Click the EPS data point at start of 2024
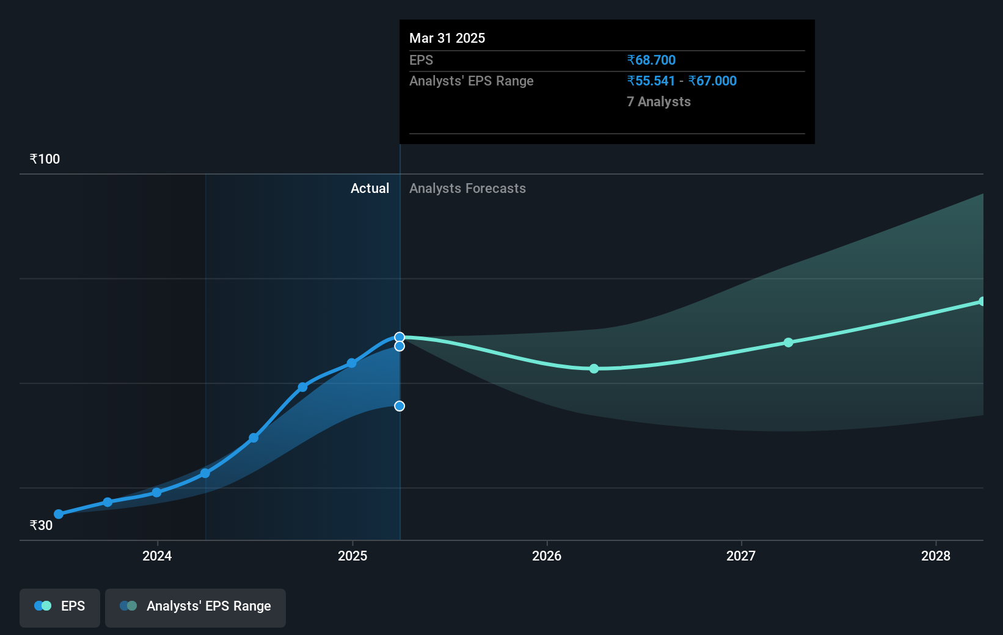Viewport: 1003px width, 635px height. (157, 492)
